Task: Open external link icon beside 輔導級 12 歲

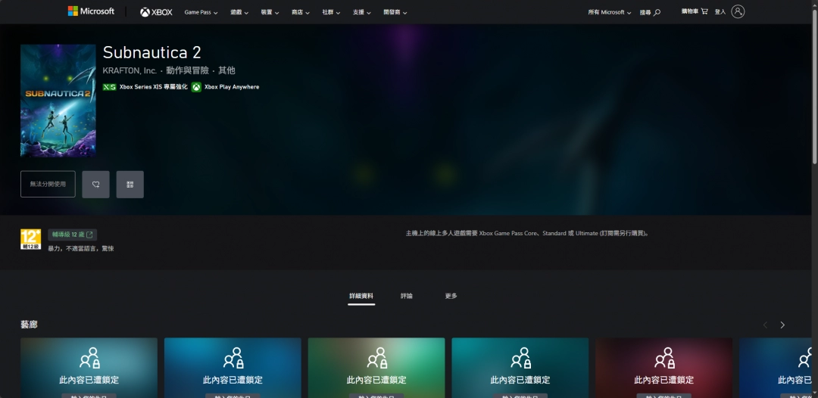Action: [89, 235]
